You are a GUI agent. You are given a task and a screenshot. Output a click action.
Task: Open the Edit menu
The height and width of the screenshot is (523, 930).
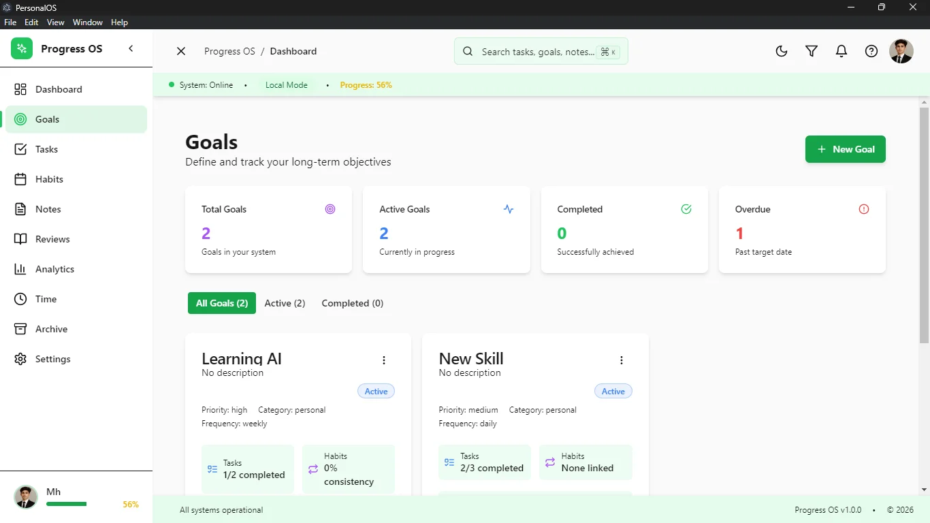[x=31, y=22]
